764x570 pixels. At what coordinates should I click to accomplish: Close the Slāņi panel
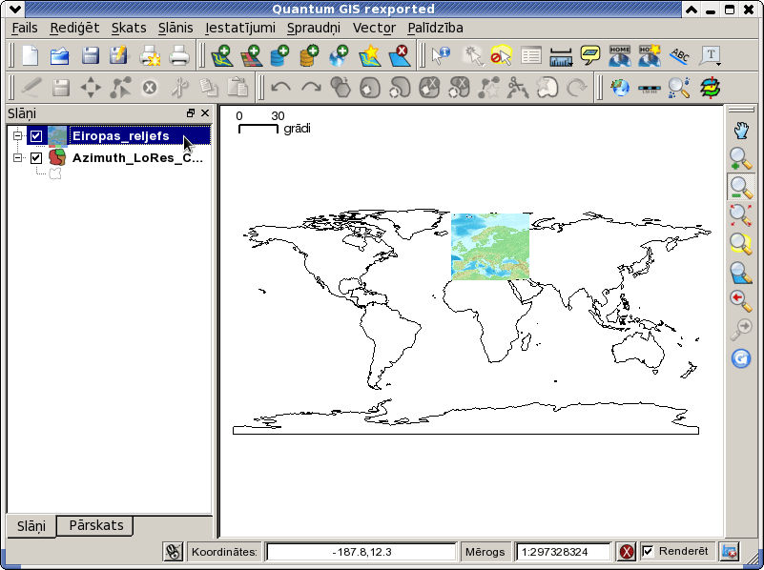coord(205,112)
